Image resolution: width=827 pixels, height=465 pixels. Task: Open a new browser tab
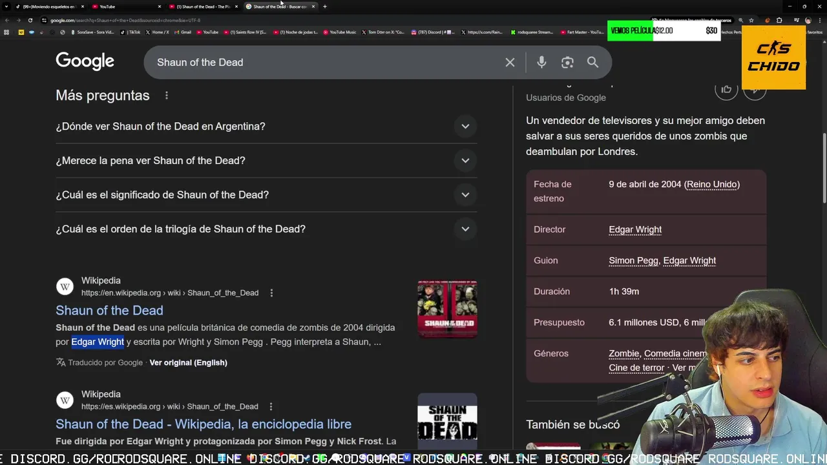[x=324, y=6]
